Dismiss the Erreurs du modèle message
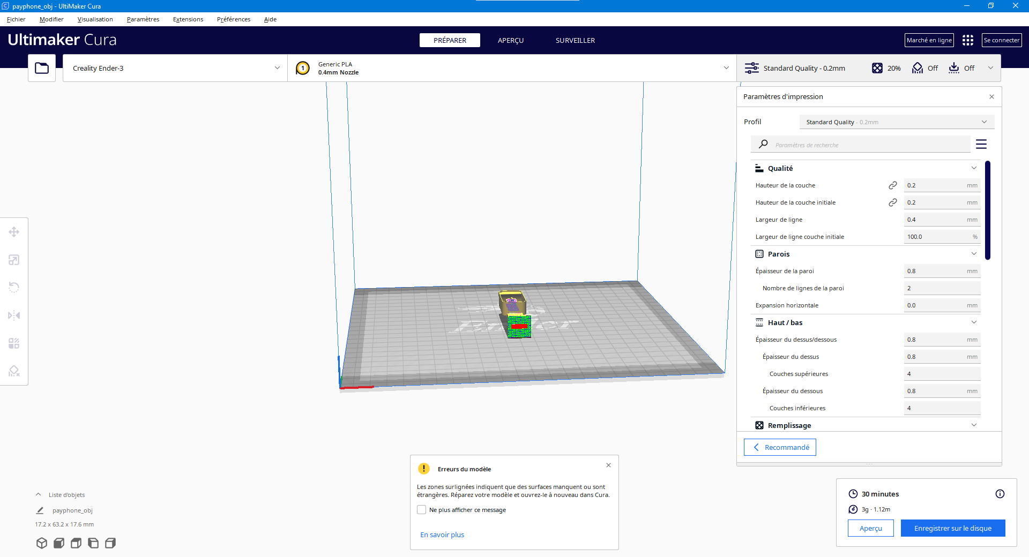The image size is (1029, 557). pyautogui.click(x=608, y=465)
